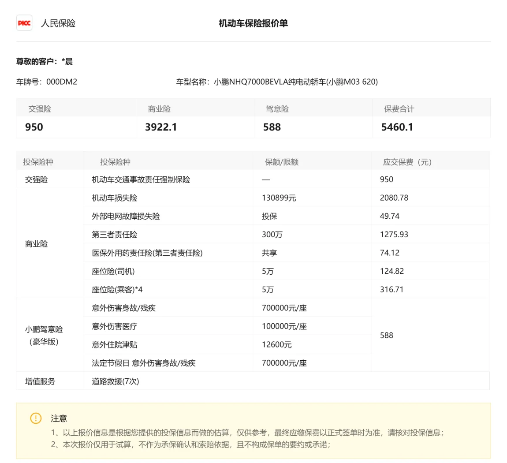
Task: Select the 机动车保险报价单 title
Action: [253, 23]
